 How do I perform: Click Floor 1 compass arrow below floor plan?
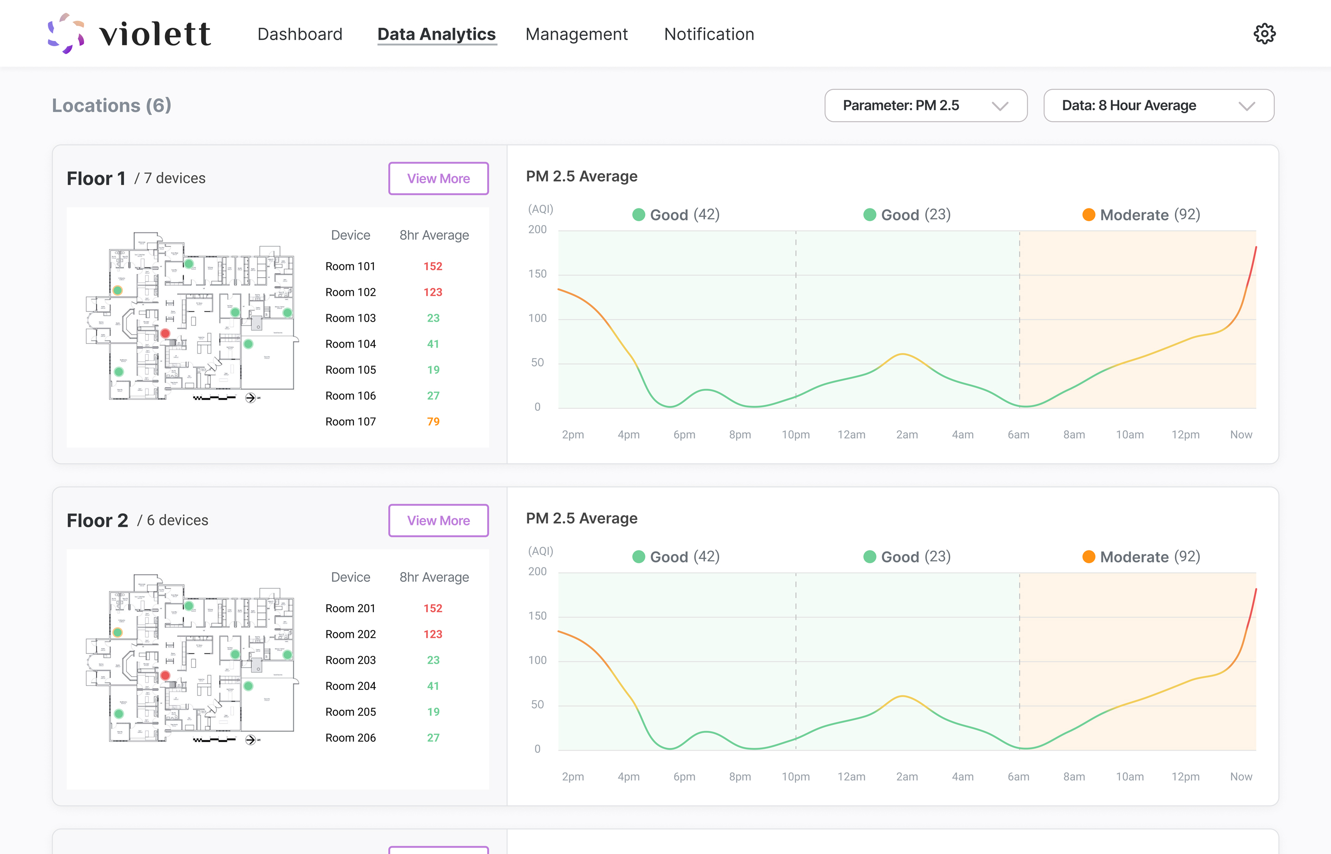(x=250, y=397)
